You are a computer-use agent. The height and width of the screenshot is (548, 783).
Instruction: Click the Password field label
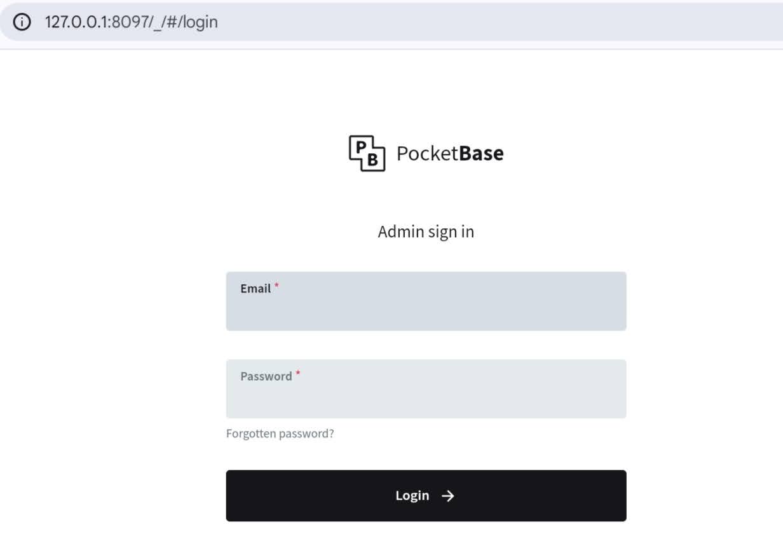265,376
